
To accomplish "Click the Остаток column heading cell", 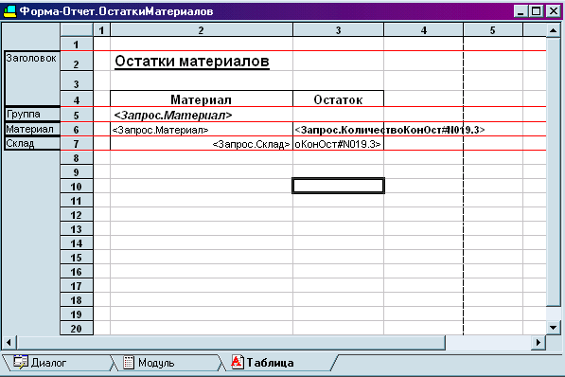I will pos(338,99).
